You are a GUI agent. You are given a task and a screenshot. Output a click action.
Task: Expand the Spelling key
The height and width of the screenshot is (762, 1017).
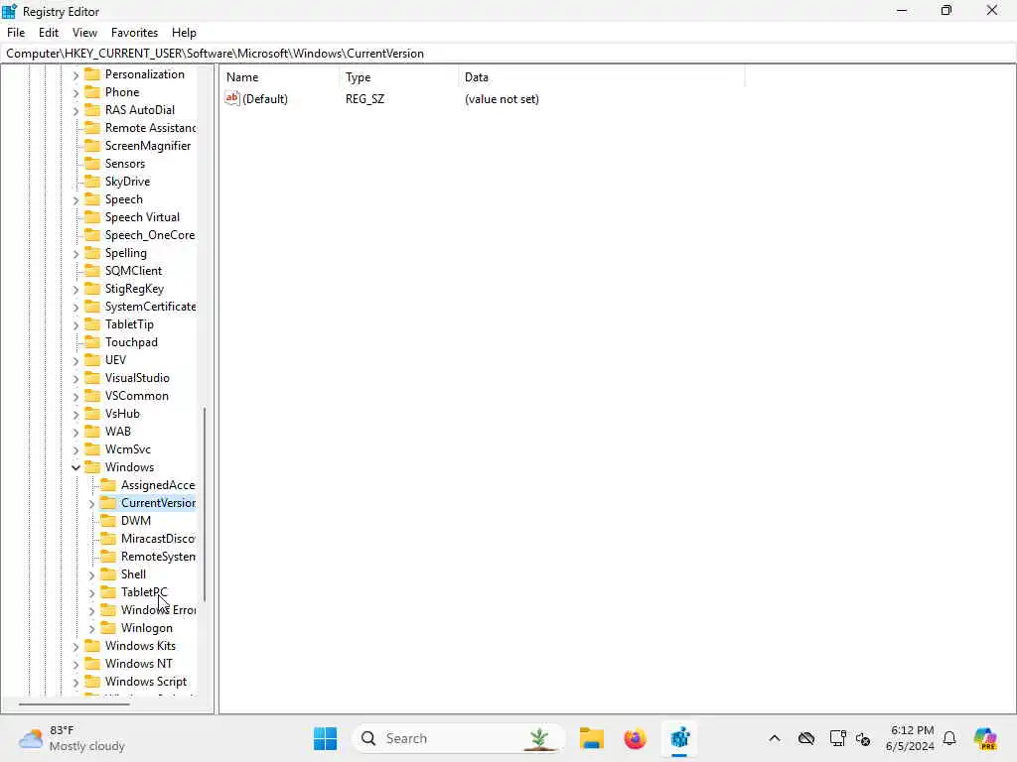click(x=75, y=253)
